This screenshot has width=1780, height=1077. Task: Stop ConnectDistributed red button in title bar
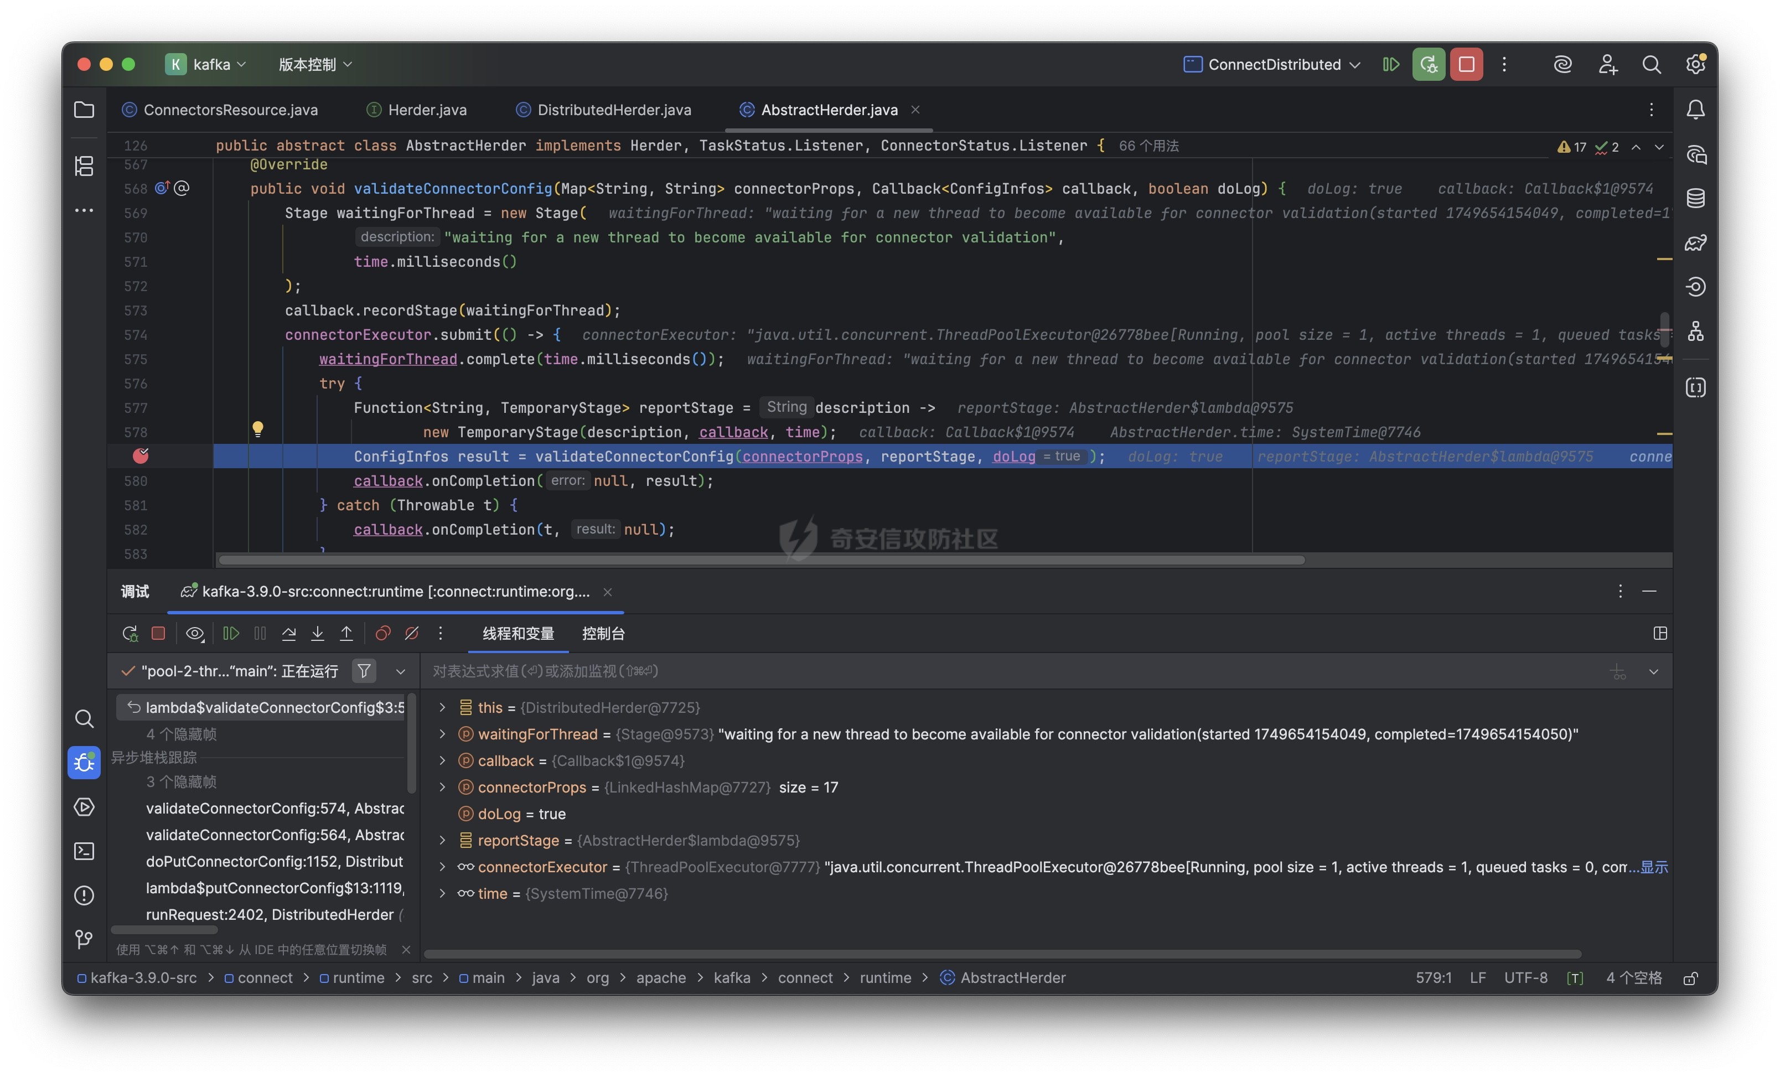[1466, 64]
